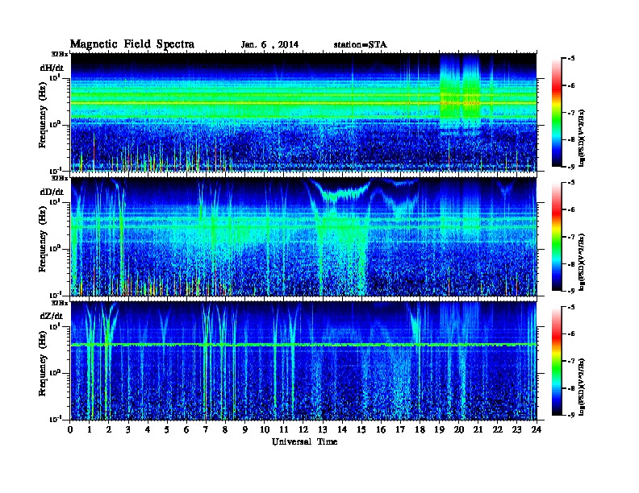Viewport: 639px width, 493px height.
Task: Click the color scale bar beside the dH/dt panel
Action: (x=556, y=112)
